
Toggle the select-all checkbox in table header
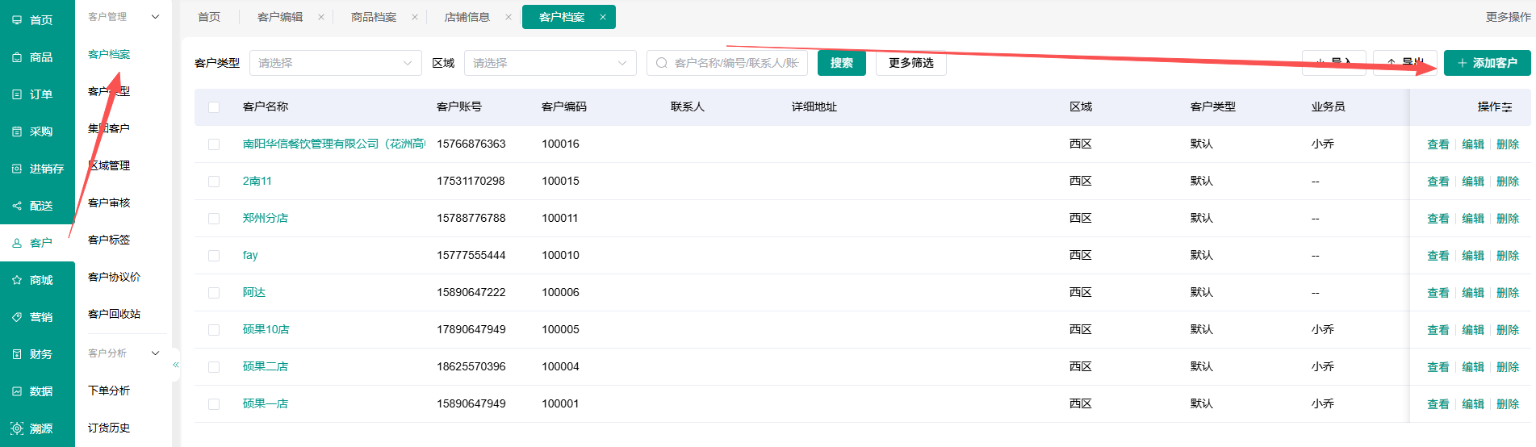(x=214, y=107)
